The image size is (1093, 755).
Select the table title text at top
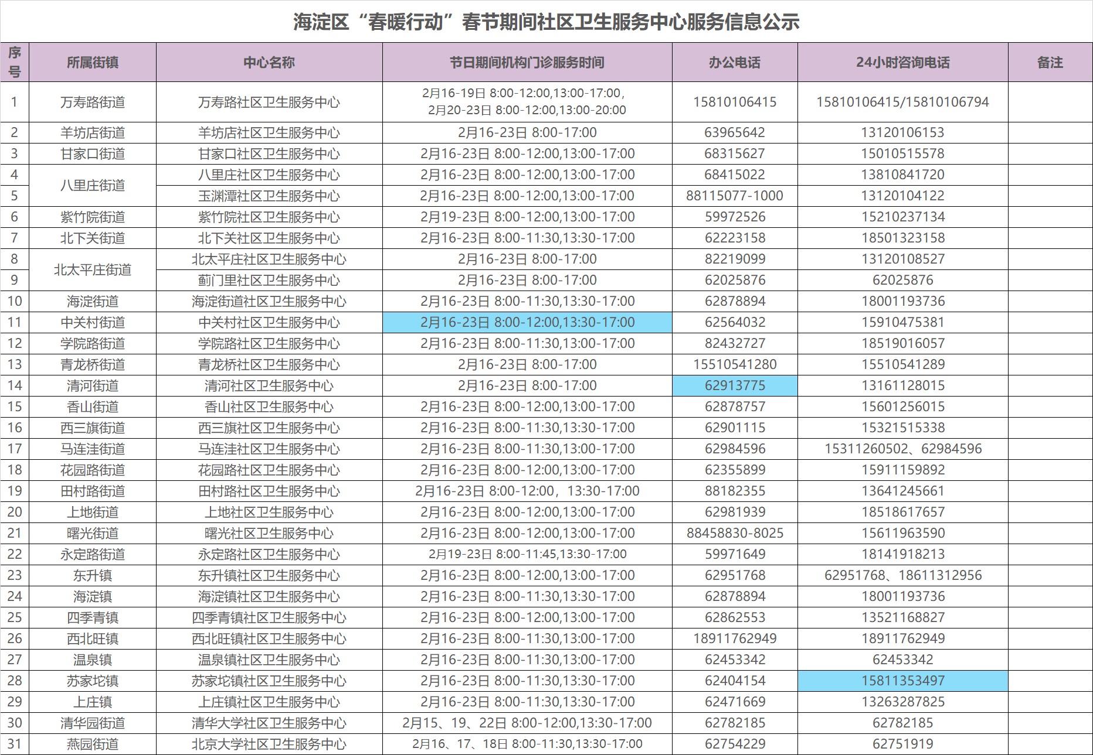pyautogui.click(x=546, y=22)
